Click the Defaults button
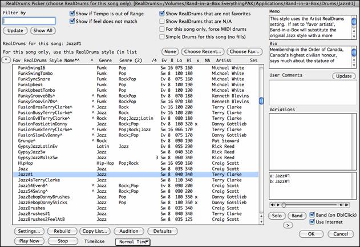This screenshot has height=247, width=360. click(163, 231)
